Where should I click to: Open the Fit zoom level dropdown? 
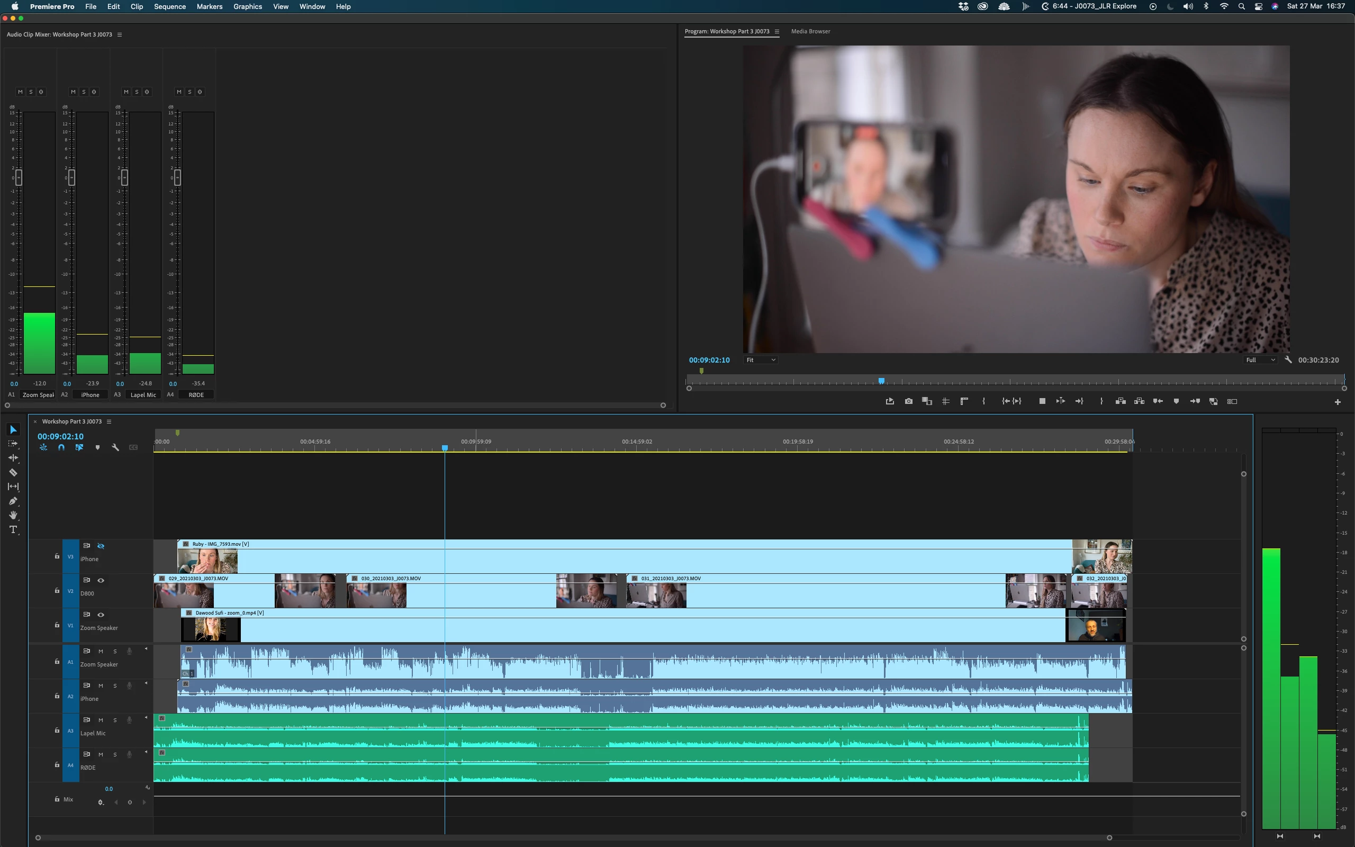click(761, 360)
